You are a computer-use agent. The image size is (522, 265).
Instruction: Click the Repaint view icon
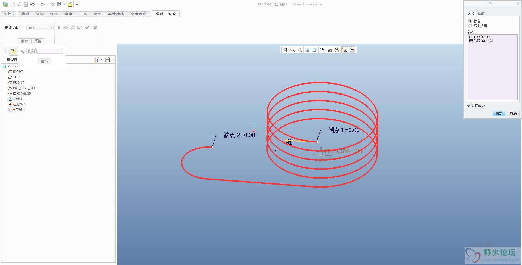pyautogui.click(x=307, y=50)
